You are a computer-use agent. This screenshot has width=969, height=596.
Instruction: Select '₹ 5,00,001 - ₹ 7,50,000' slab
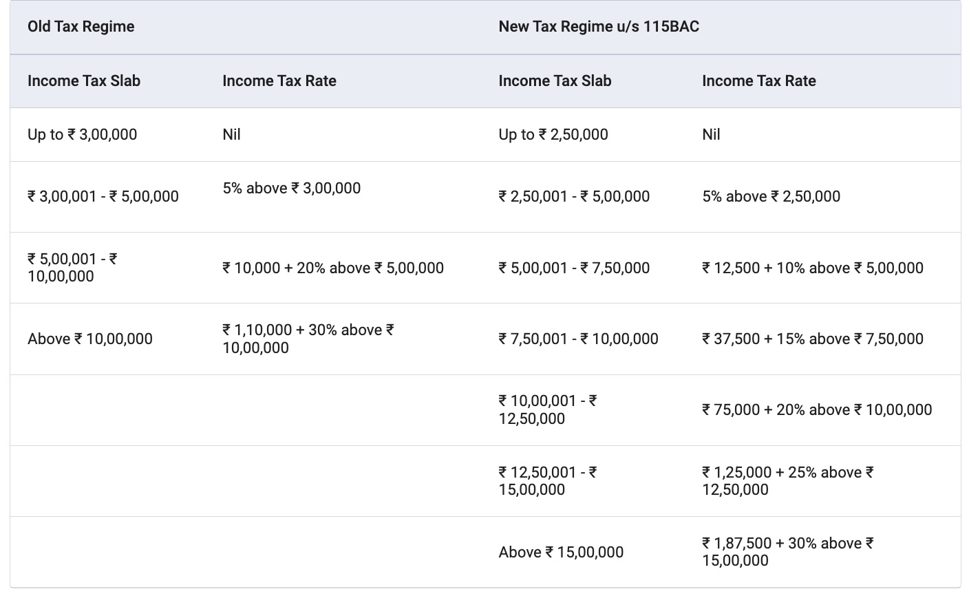pos(574,268)
